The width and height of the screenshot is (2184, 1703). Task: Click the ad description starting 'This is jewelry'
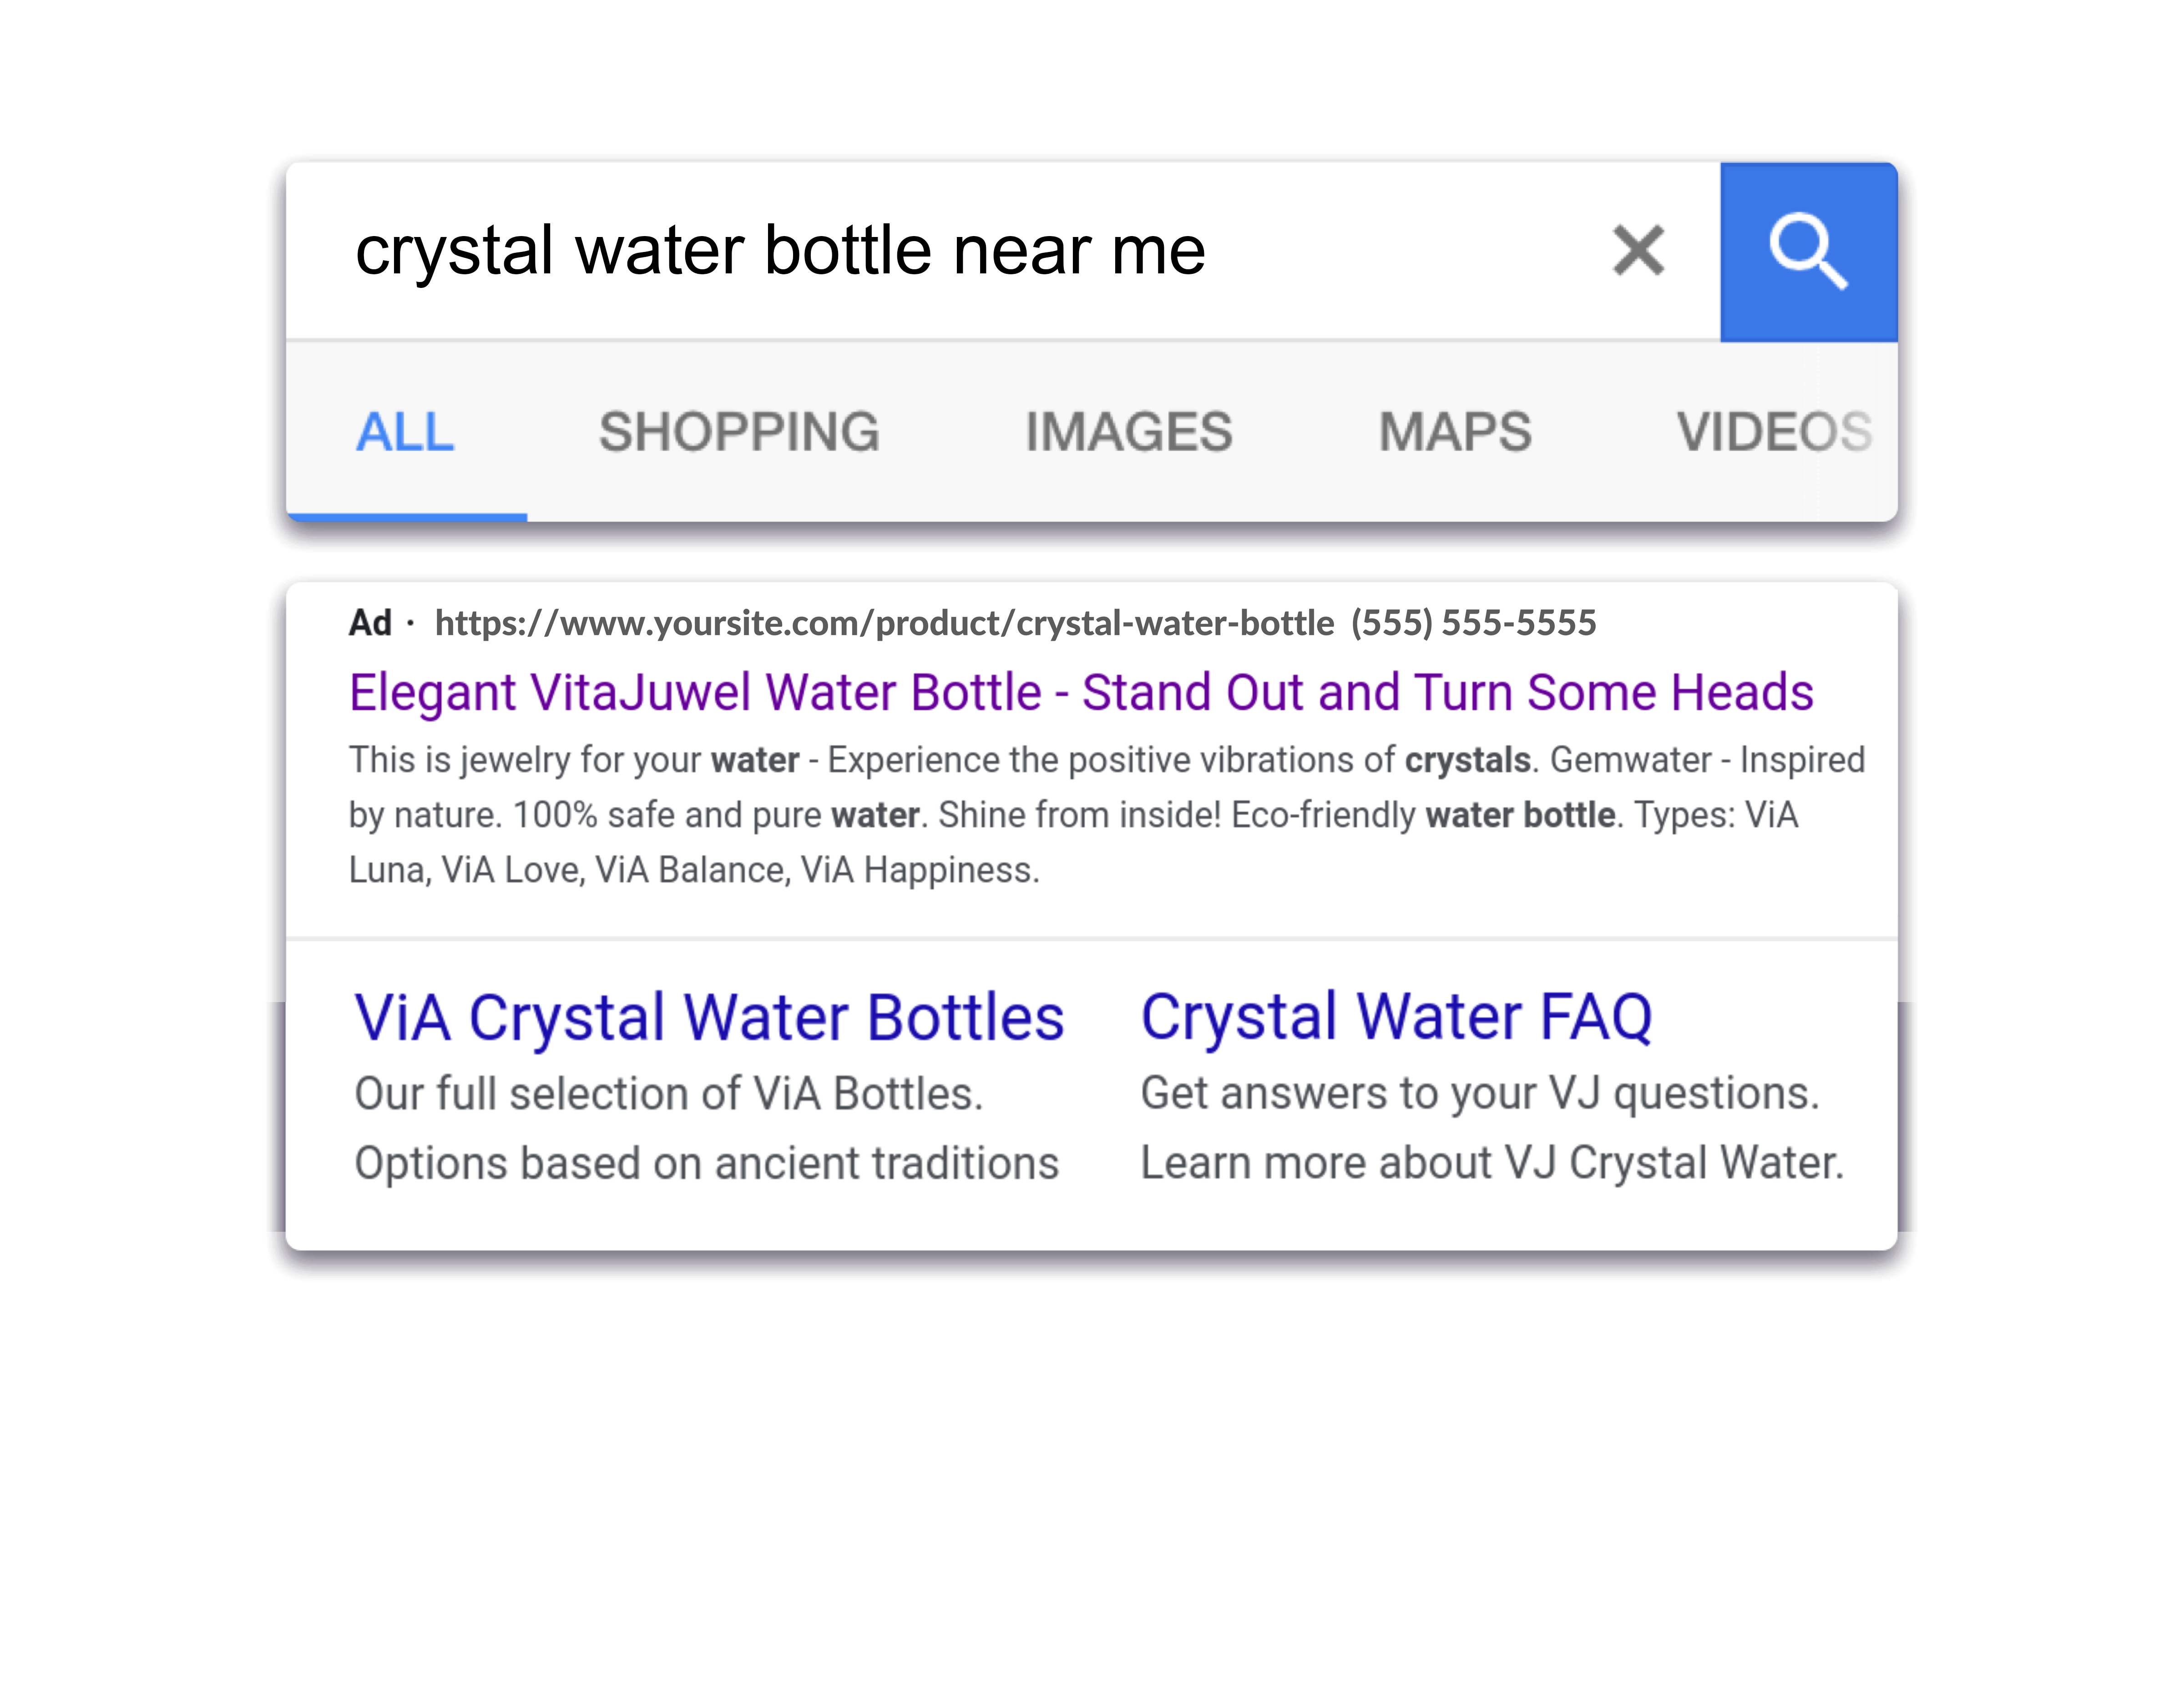pyautogui.click(x=1106, y=815)
